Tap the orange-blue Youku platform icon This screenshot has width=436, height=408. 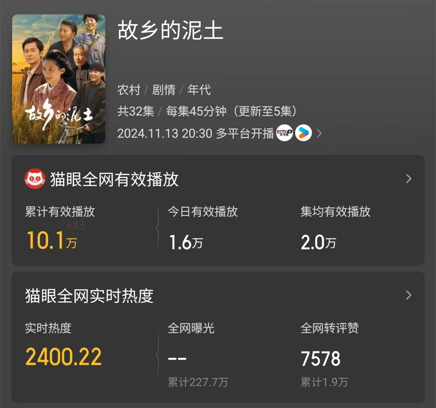(303, 133)
